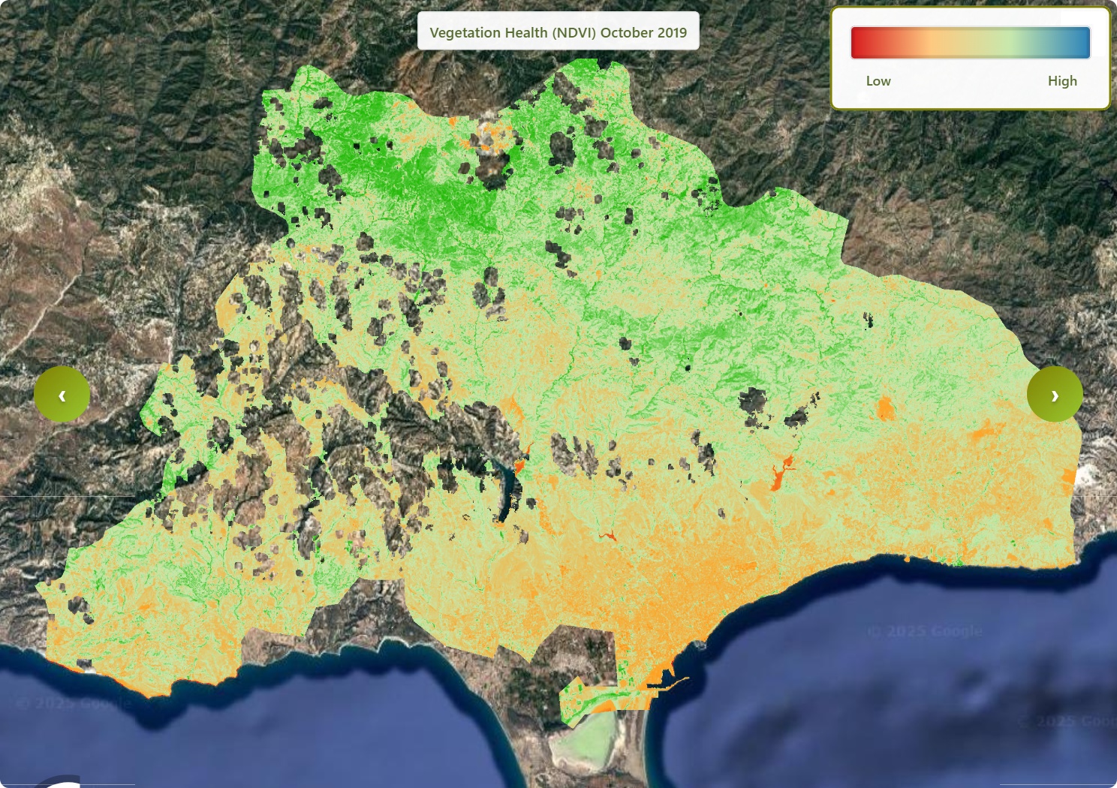Click the 'High' legend label
This screenshot has width=1117, height=788.
click(x=1061, y=81)
